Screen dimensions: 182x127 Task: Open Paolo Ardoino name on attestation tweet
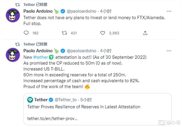pyautogui.click(x=38, y=51)
